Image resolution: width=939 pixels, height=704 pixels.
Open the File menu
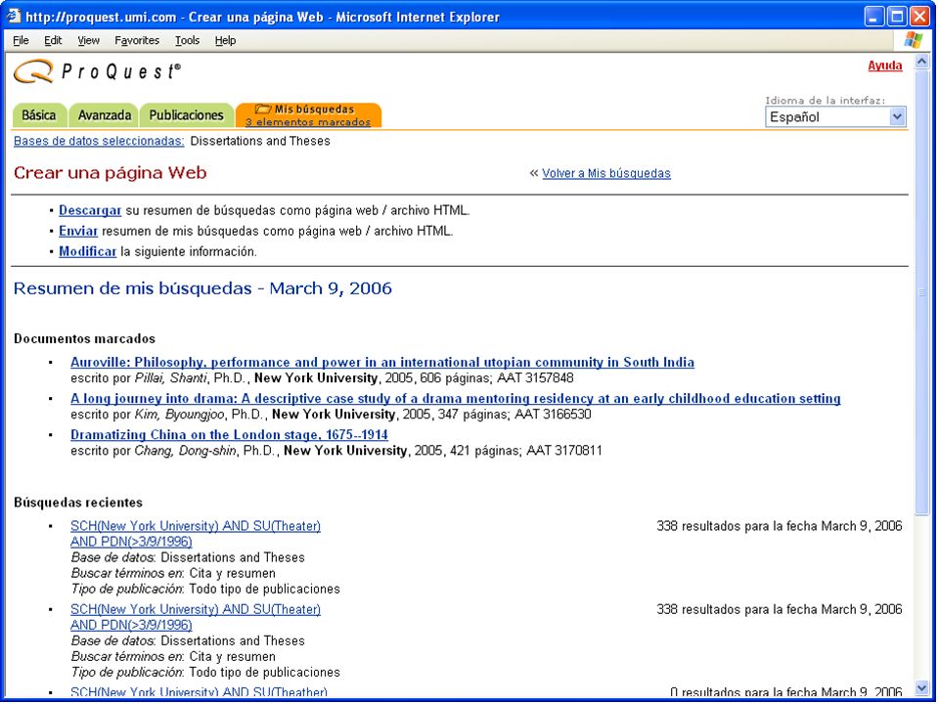click(x=21, y=40)
